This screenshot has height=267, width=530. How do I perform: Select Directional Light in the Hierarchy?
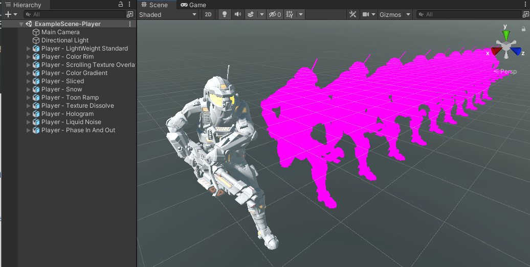point(65,40)
